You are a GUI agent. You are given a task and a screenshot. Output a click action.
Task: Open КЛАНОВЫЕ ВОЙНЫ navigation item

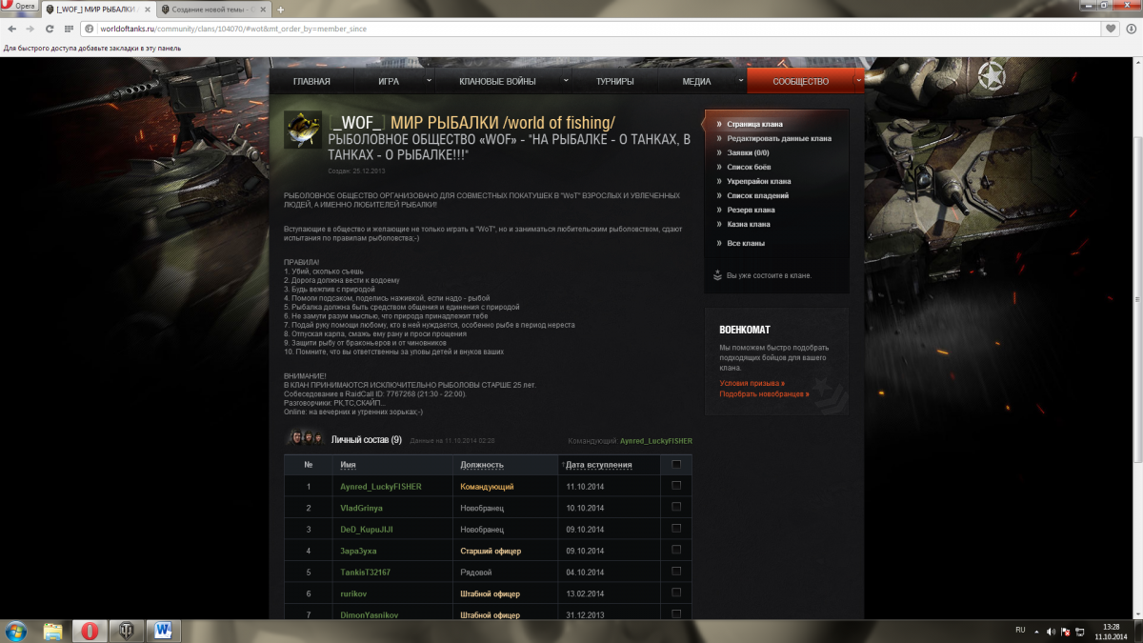(497, 82)
